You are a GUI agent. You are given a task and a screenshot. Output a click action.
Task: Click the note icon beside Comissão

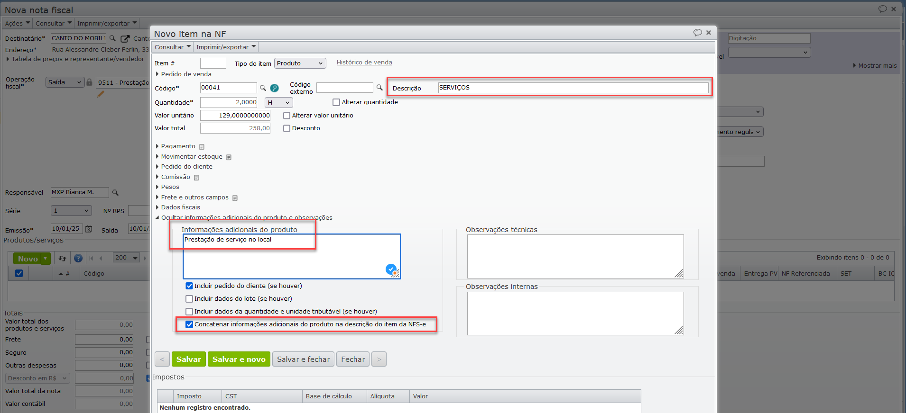[x=196, y=178]
